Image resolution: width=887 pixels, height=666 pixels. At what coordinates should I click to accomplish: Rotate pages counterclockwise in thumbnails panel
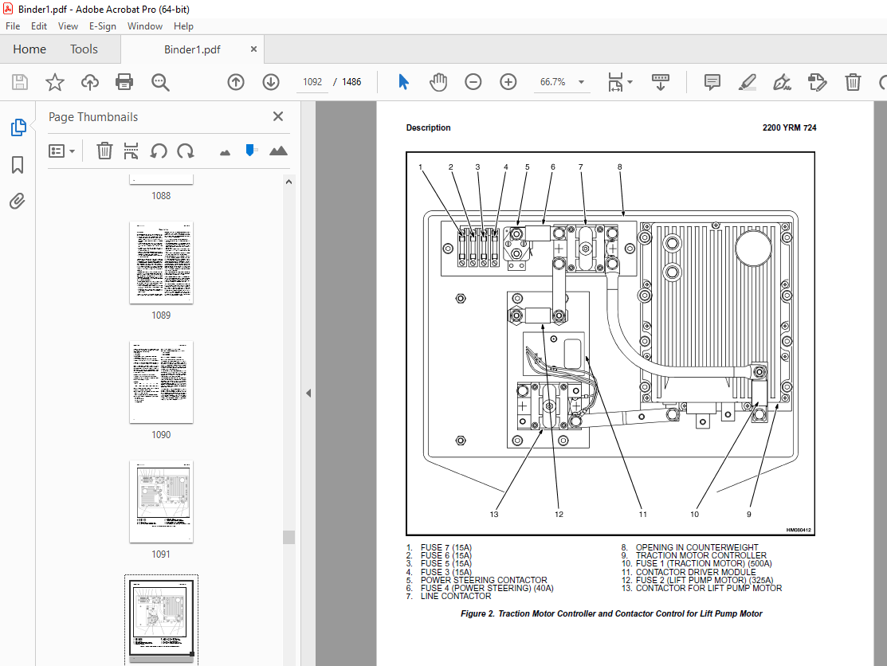(x=159, y=151)
